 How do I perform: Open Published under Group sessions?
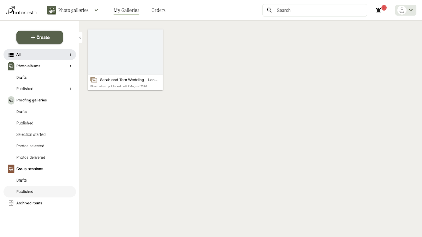40,192
